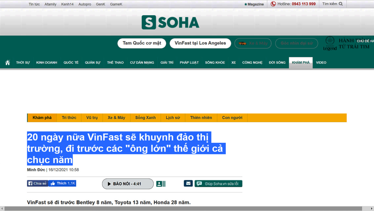The image size is (374, 211).
Task: Open KINH DOANH menu
Action: tap(47, 63)
